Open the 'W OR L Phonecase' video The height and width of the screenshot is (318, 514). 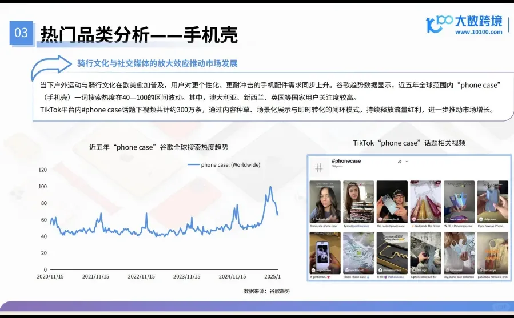459,202
